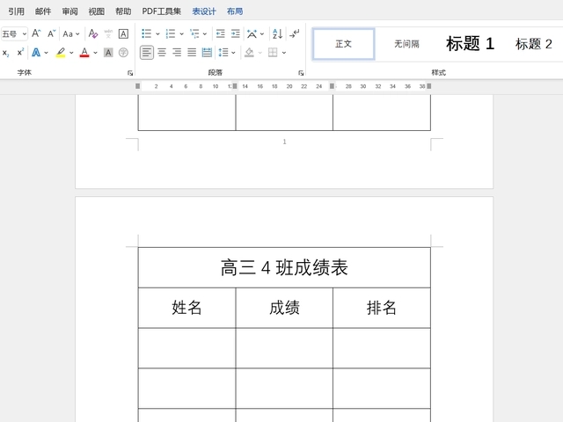Click the Character Border icon
The width and height of the screenshot is (563, 422).
(123, 33)
